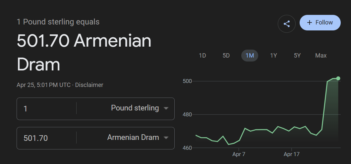Open the Armenian Dram currency dropdown
The height and width of the screenshot is (164, 351).
tap(138, 138)
